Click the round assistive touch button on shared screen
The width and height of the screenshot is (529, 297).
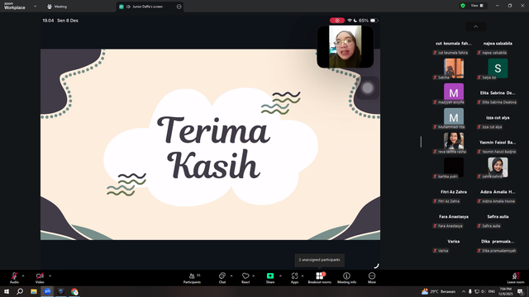tap(367, 88)
